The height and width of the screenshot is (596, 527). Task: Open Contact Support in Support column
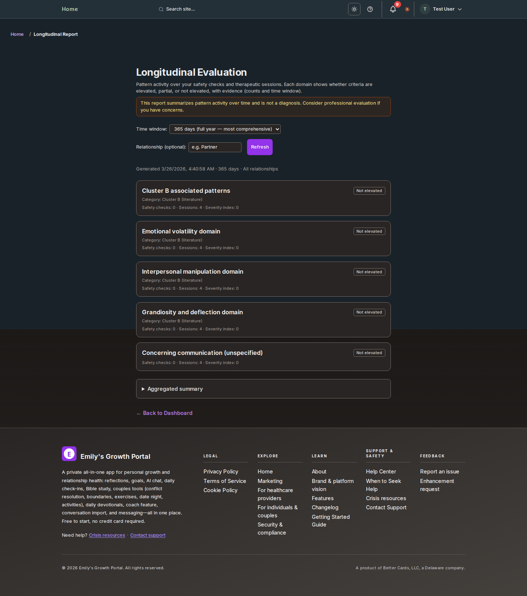(386, 507)
